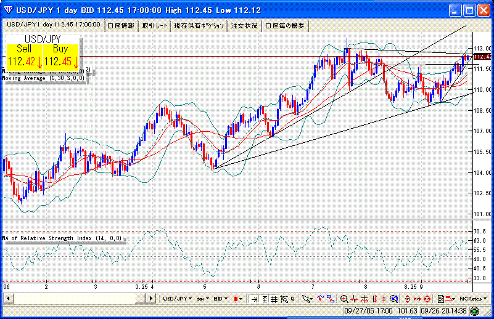Click the refresh chart globe icon
This screenshot has height=319, width=494.
click(x=395, y=299)
